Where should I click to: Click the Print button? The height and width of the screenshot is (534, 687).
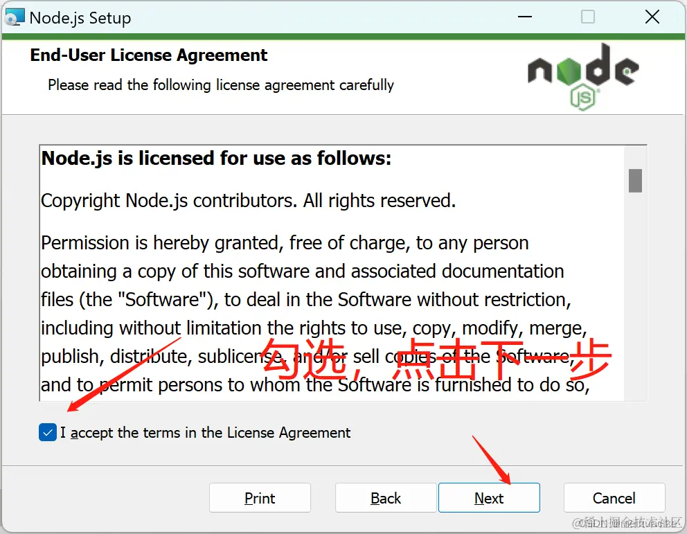coord(260,498)
